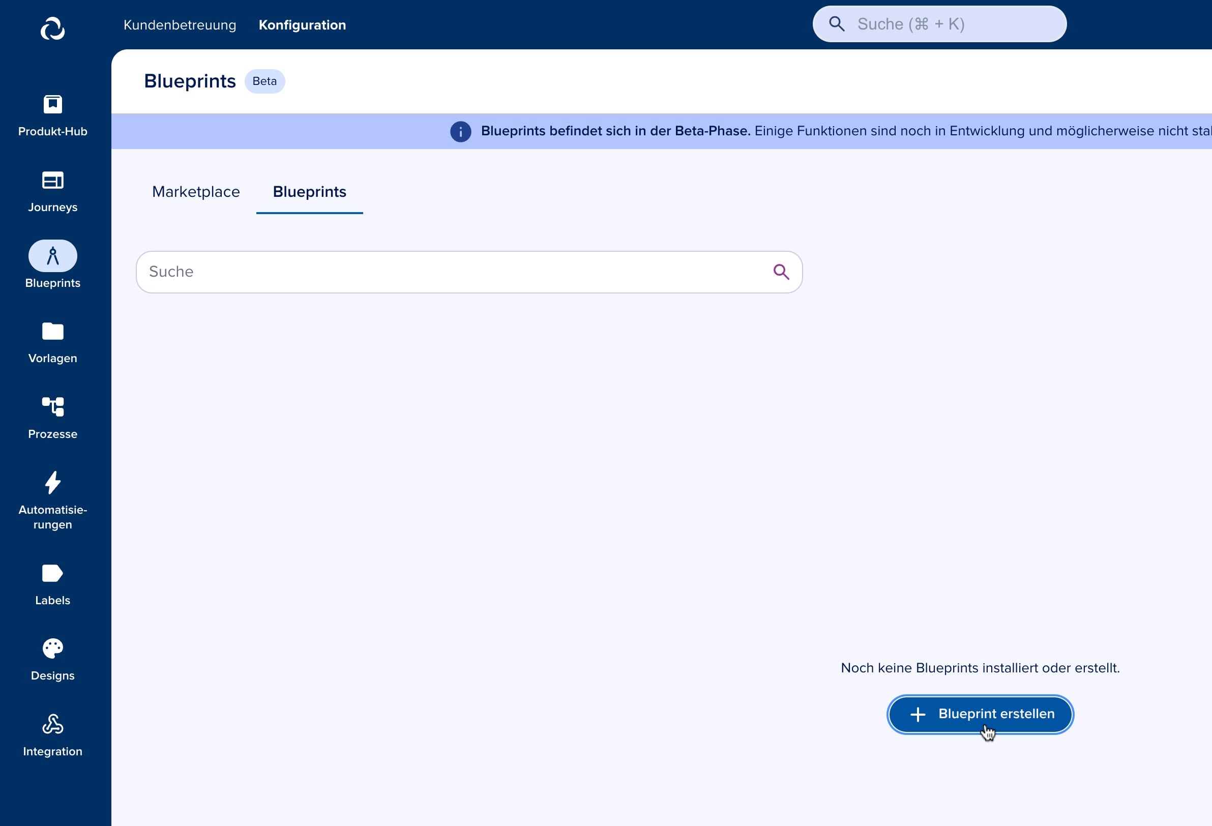The height and width of the screenshot is (826, 1212).
Task: Select Blueprints compass icon in sidebar
Action: [x=53, y=256]
